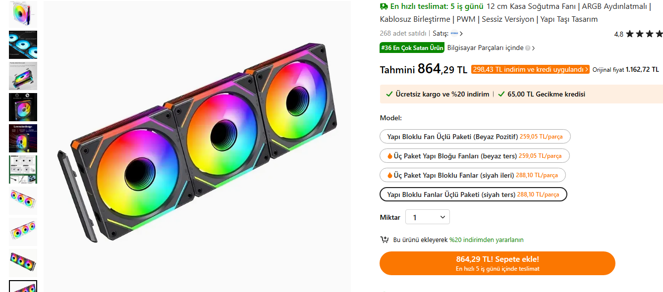The image size is (663, 292).
Task: Select the Lownoisedesign product thumbnail
Action: [x=23, y=138]
